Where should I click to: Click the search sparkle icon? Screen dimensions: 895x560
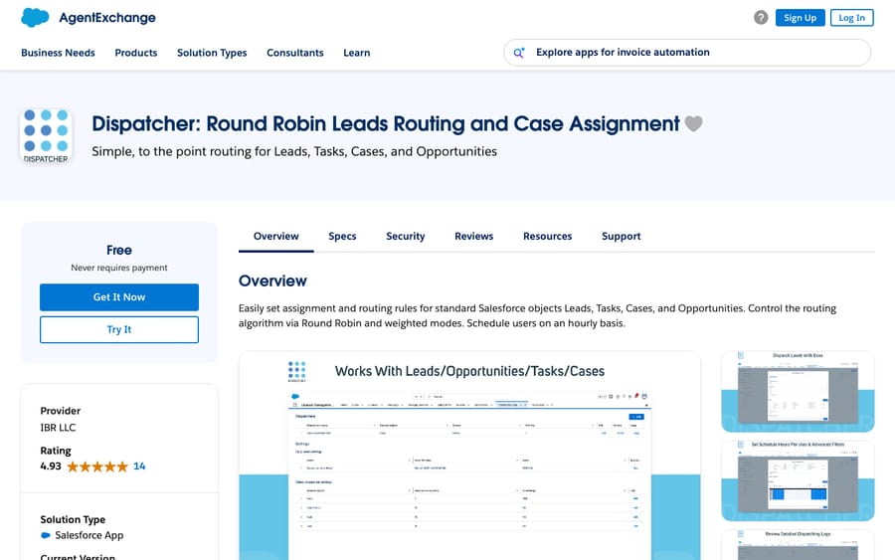point(518,53)
